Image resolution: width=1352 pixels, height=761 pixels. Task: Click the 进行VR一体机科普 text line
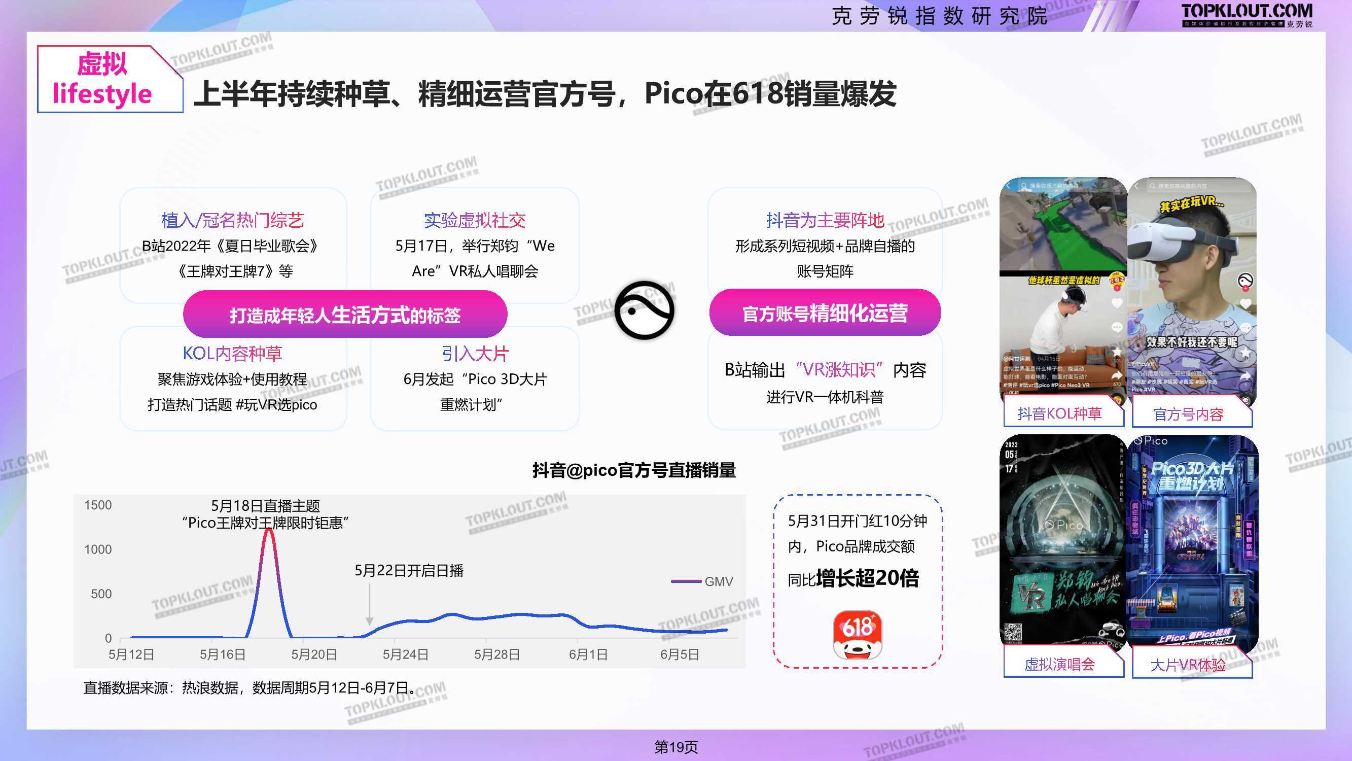tap(825, 397)
